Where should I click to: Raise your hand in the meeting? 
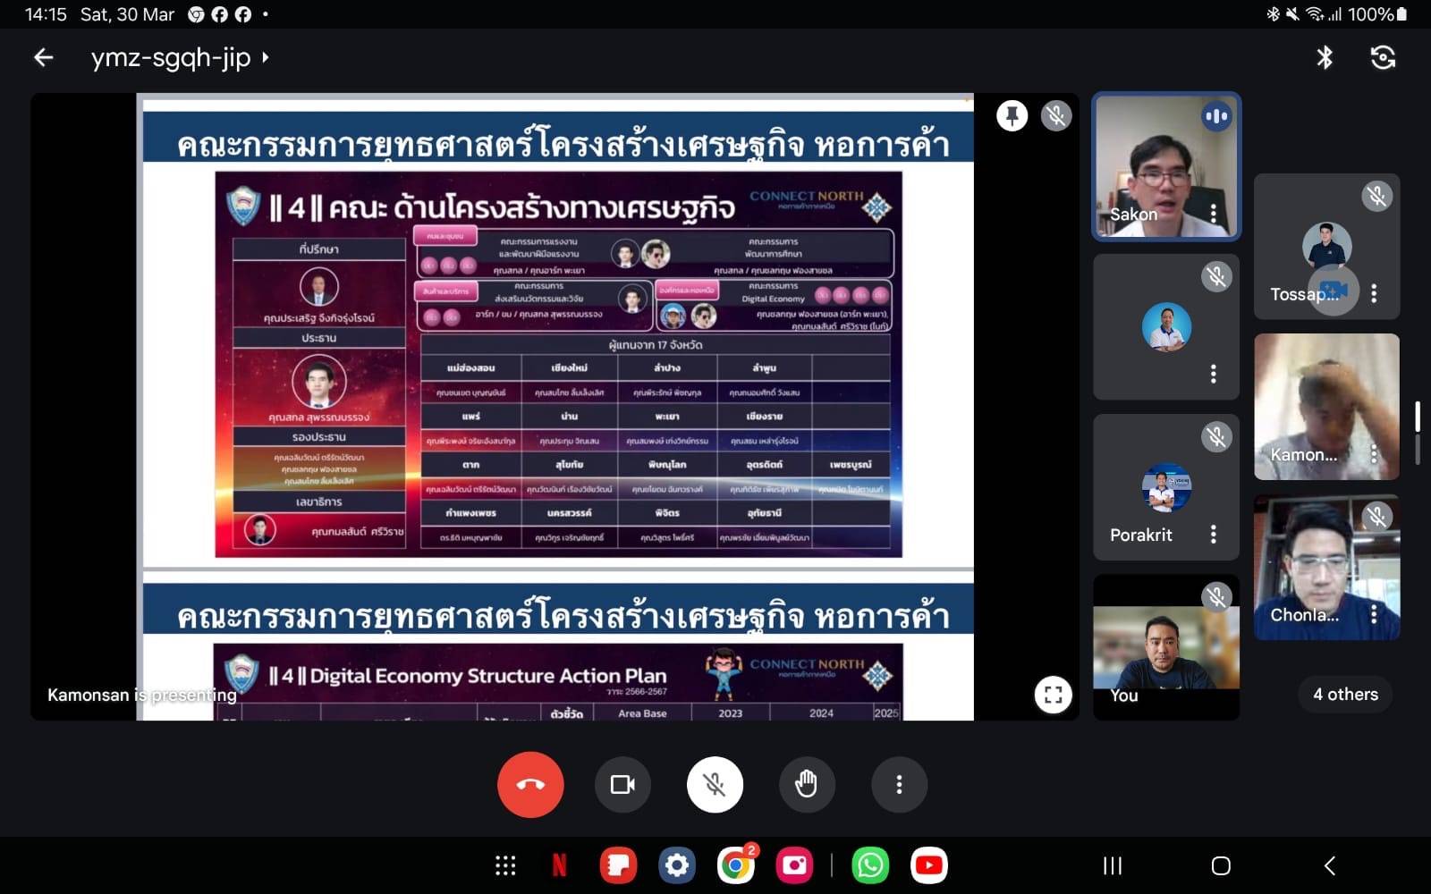pyautogui.click(x=806, y=785)
